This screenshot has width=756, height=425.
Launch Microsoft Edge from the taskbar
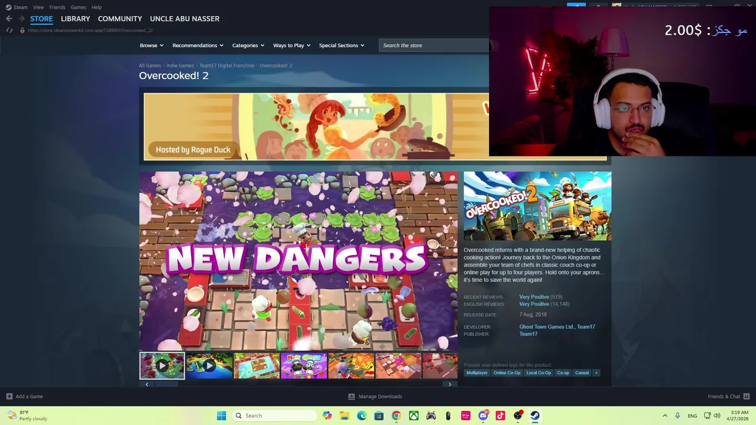361,416
